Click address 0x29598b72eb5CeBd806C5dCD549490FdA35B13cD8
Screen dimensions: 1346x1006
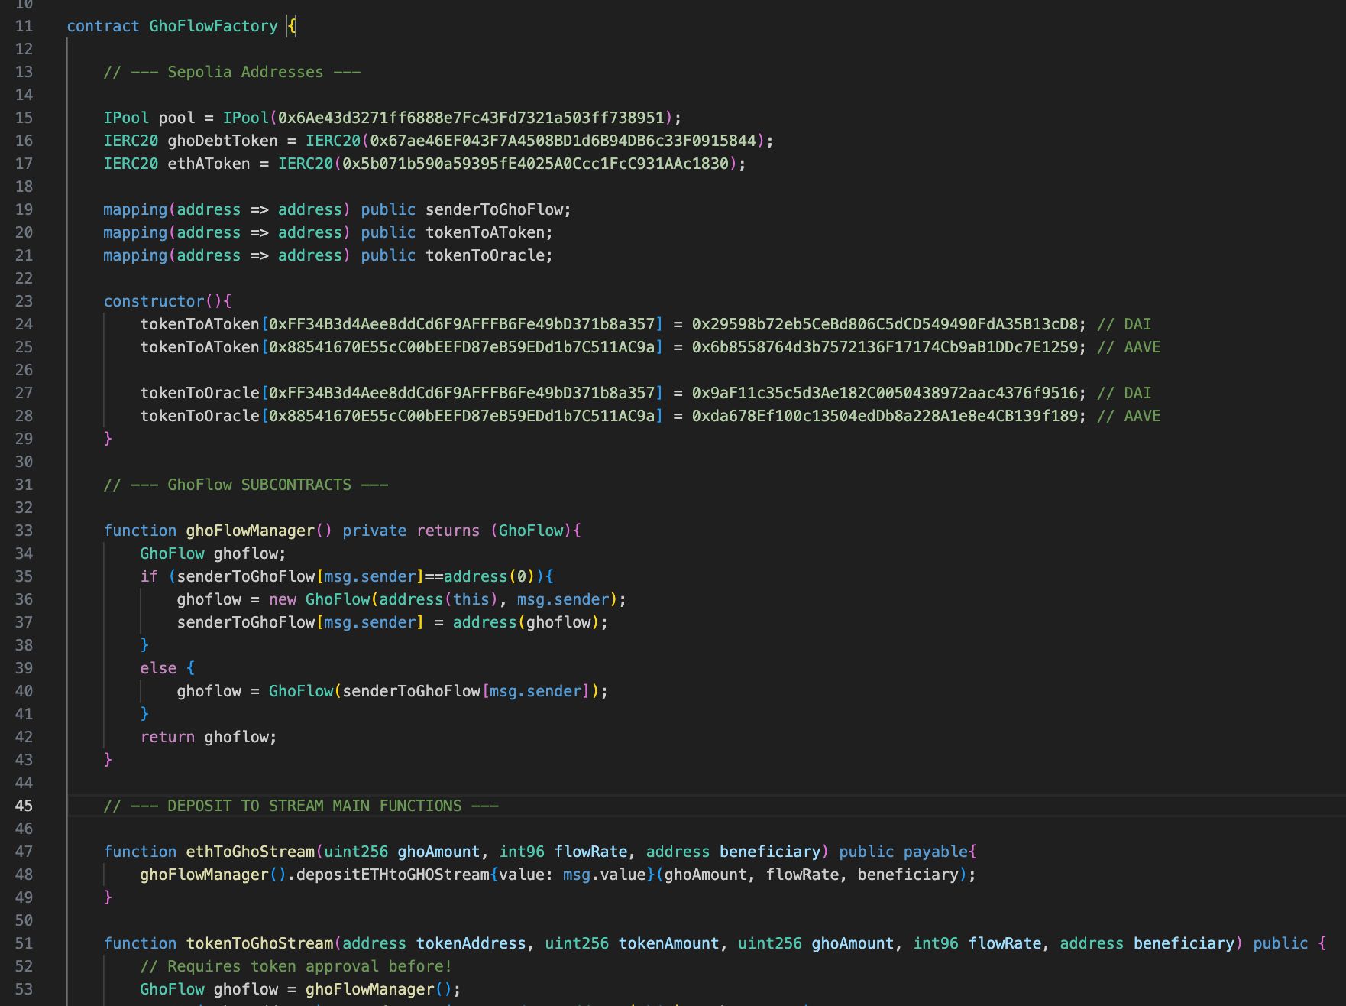pyautogui.click(x=885, y=324)
